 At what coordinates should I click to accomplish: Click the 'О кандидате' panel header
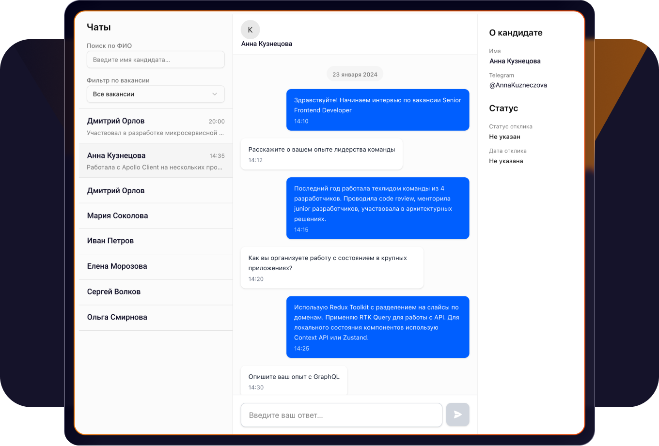click(515, 33)
